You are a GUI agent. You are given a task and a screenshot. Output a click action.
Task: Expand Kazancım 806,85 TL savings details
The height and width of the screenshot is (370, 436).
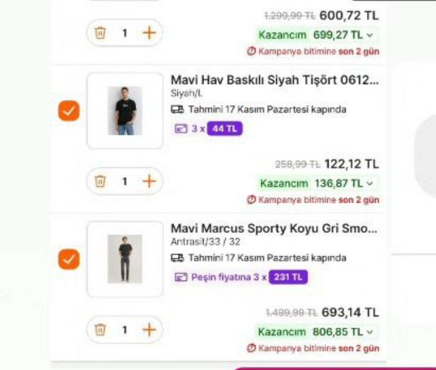[x=369, y=332]
